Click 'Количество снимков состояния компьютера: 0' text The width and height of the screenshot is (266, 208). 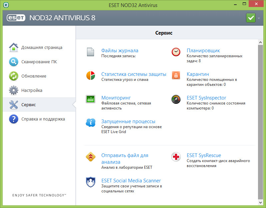click(x=216, y=106)
